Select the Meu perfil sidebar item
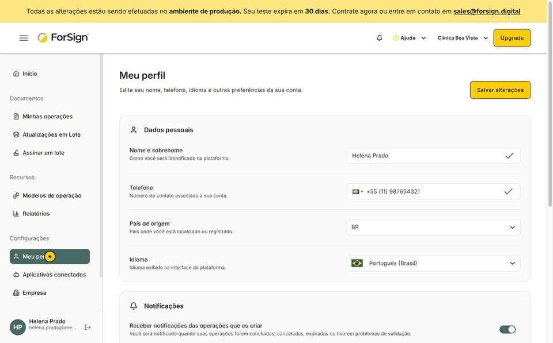 (50, 256)
